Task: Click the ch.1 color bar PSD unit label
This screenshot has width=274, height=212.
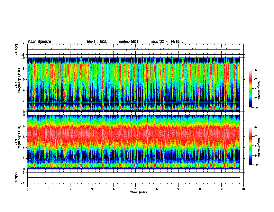Action: pos(259,90)
